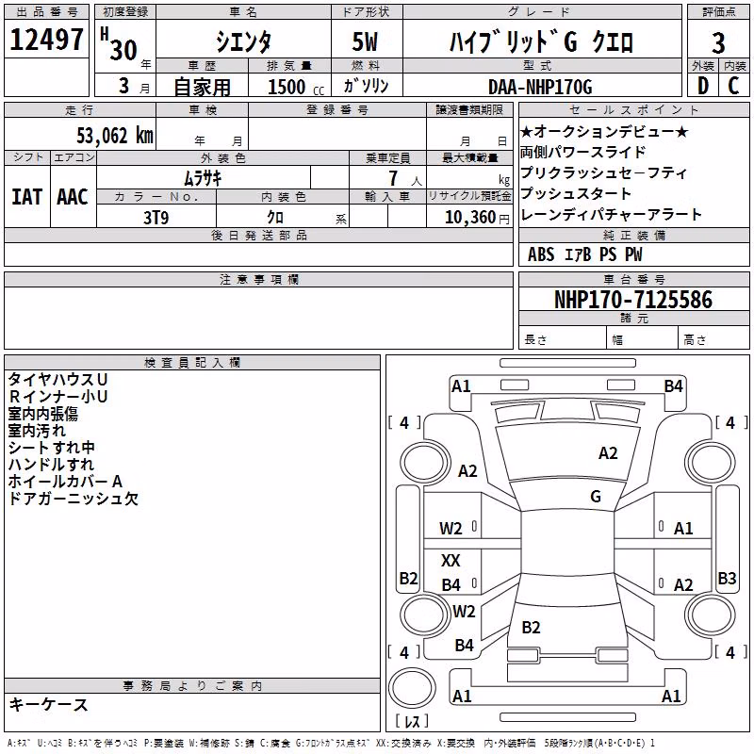The width and height of the screenshot is (754, 754).
Task: Select the note Rインナー小U
Action: [x=57, y=397]
